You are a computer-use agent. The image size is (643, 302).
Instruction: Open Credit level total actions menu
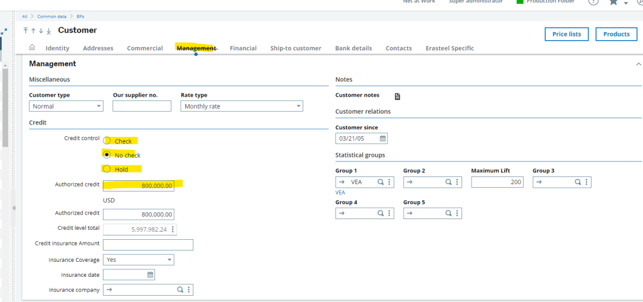click(x=173, y=229)
